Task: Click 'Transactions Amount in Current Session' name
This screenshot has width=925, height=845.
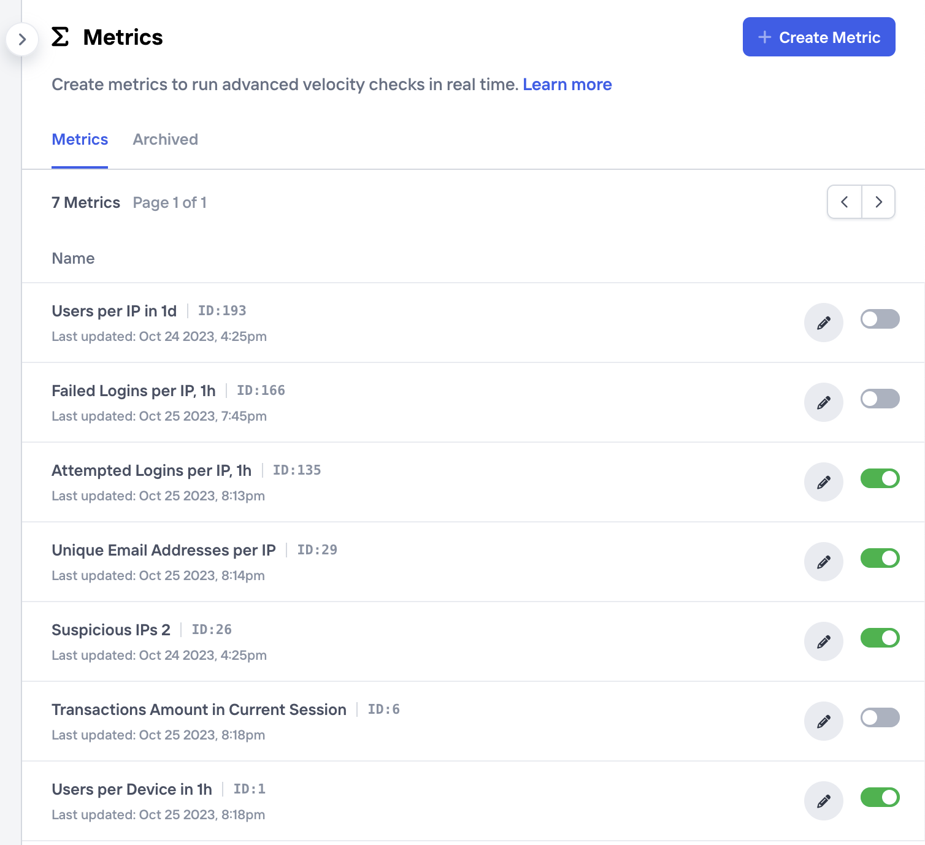Action: tap(199, 709)
